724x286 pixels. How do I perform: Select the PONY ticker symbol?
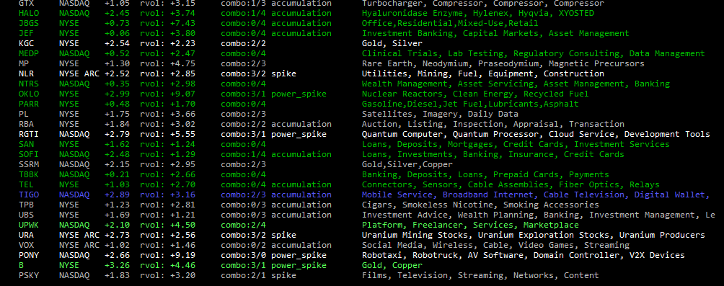point(29,256)
